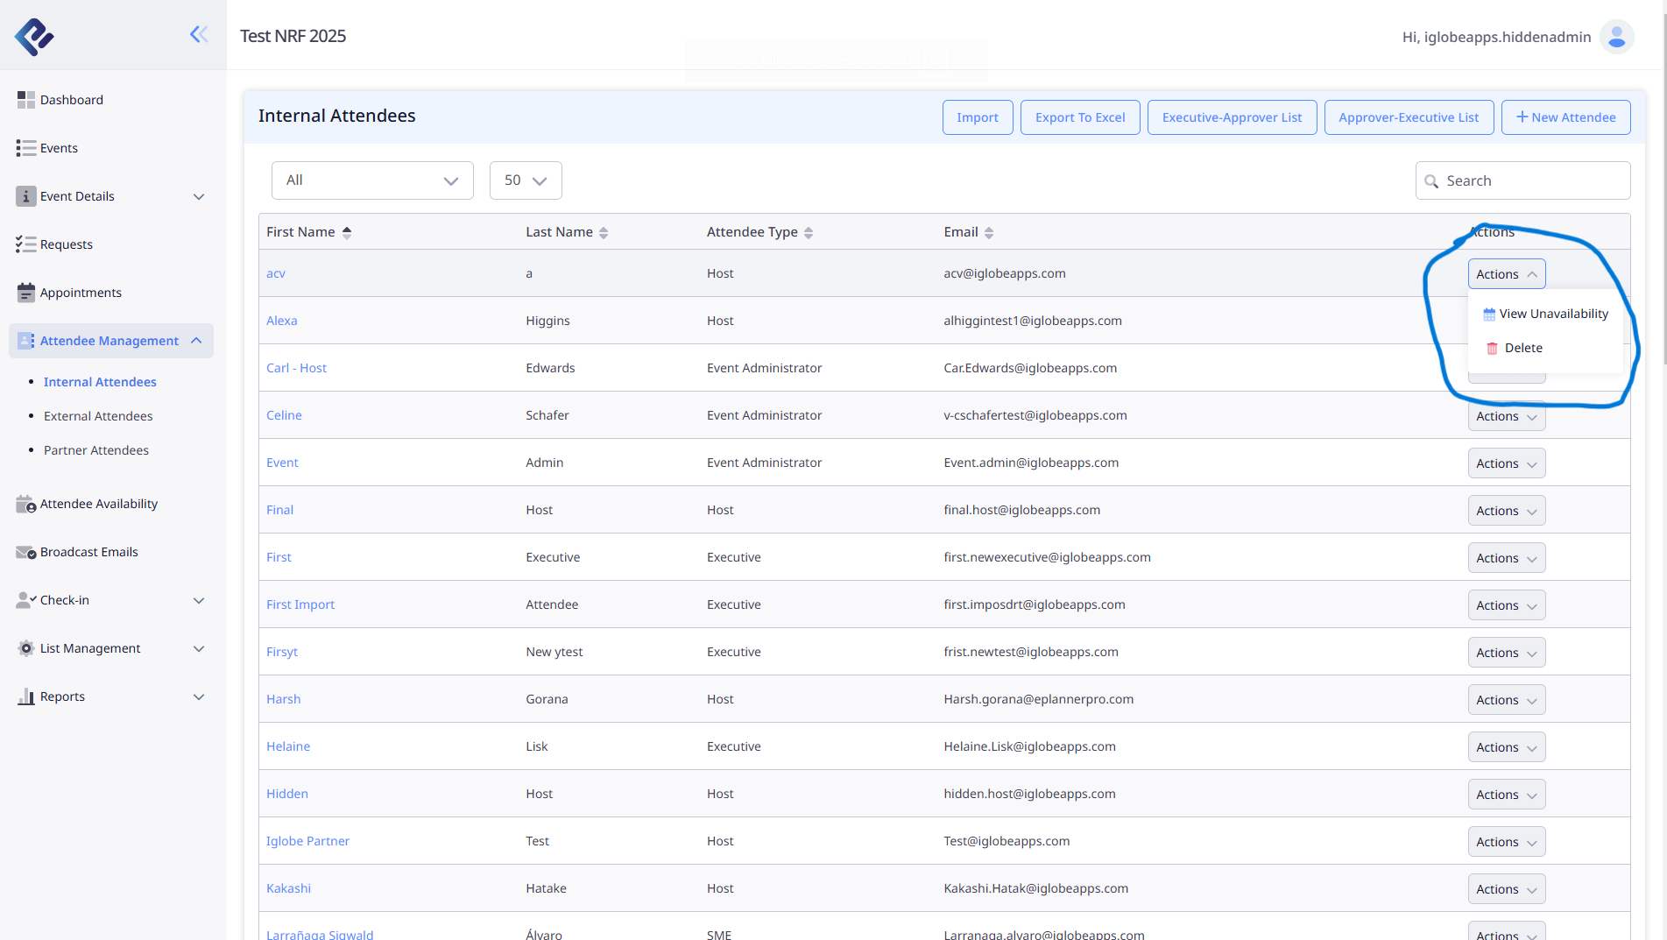
Task: Open the page size 50 dropdown
Action: tap(526, 180)
